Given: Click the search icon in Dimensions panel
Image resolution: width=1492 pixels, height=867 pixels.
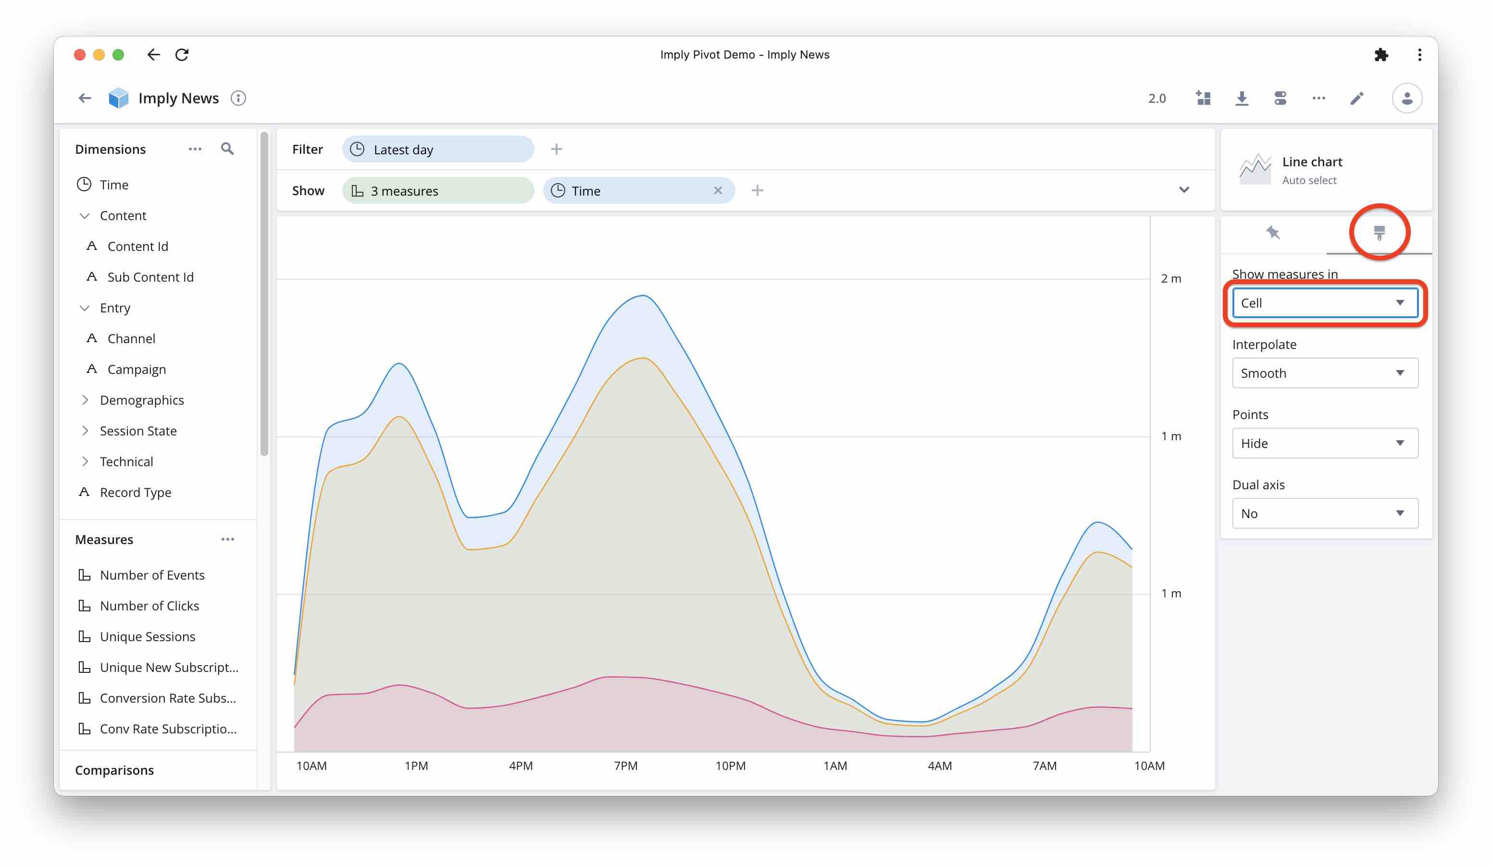Looking at the screenshot, I should point(227,149).
